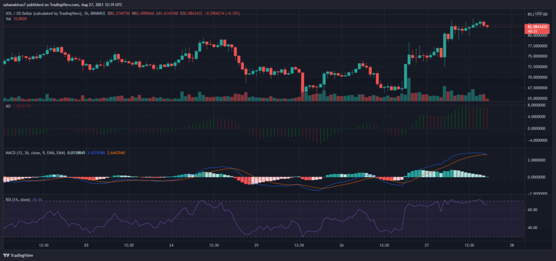This screenshot has height=261, width=556.
Task: Click date 25 on the time axis
Action: 257,245
